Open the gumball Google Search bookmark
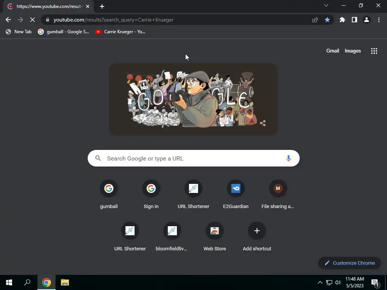Image resolution: width=387 pixels, height=290 pixels. click(x=63, y=32)
